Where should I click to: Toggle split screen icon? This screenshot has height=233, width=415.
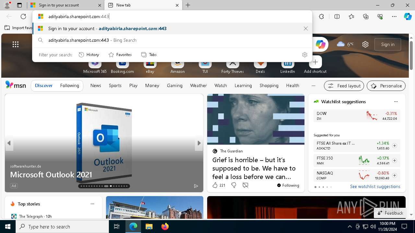coord(337,17)
